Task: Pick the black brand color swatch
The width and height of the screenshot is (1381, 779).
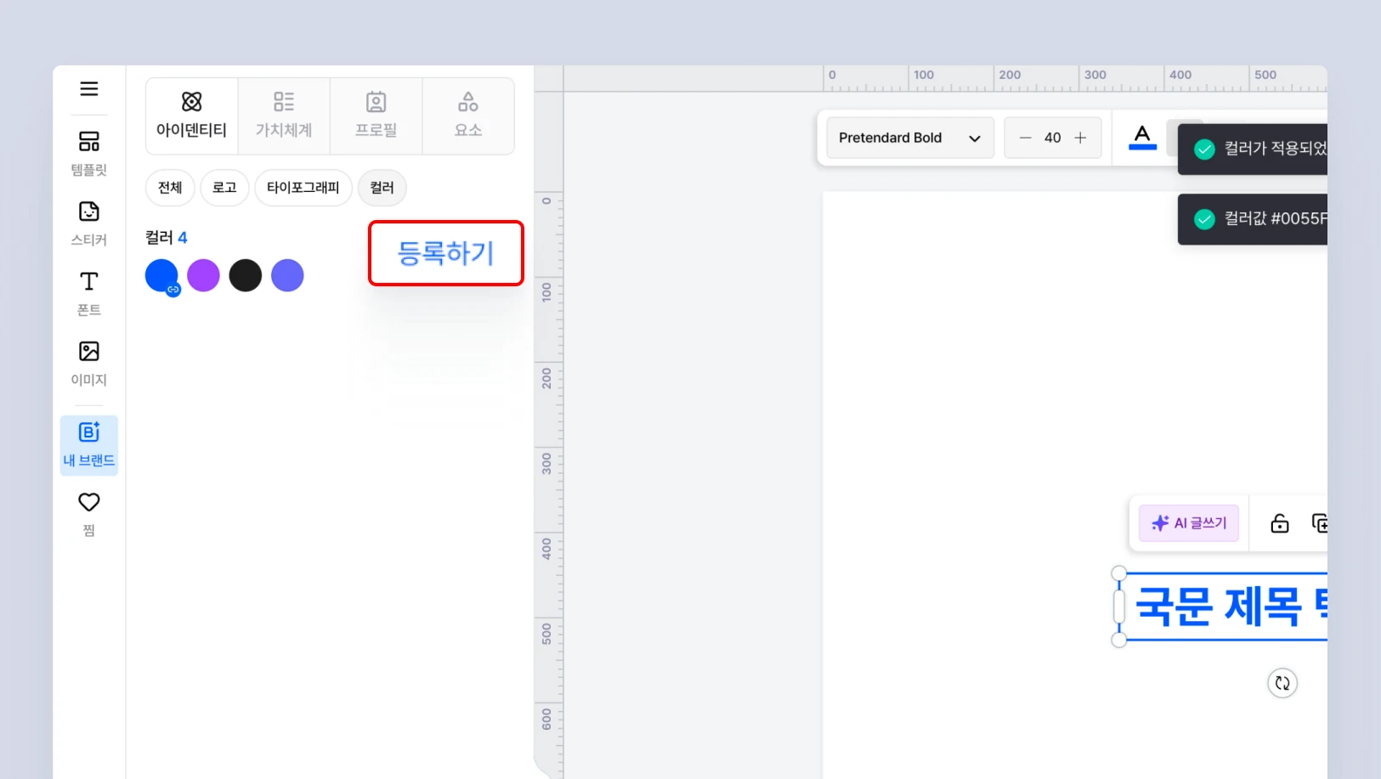Action: click(246, 275)
